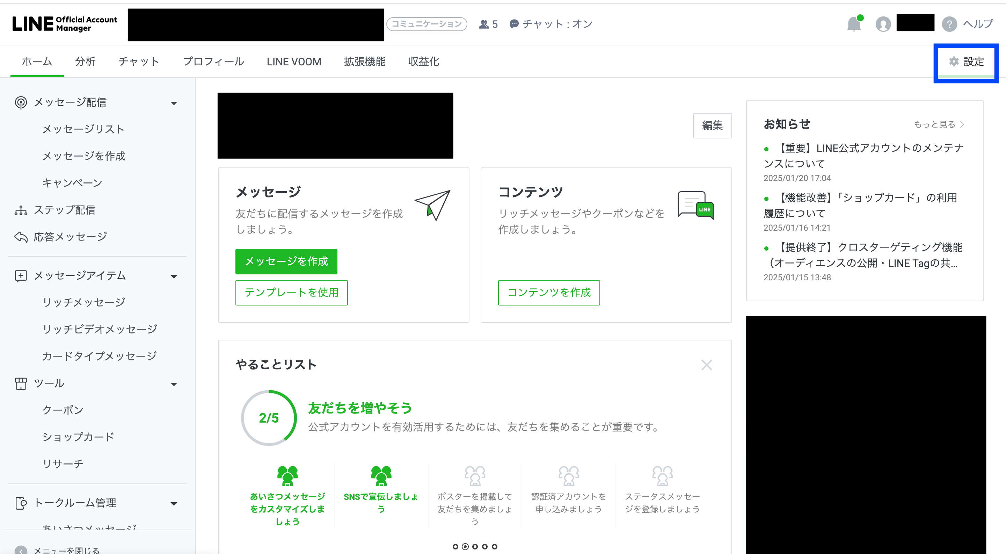Screen dimensions: 1006x554
Task: Collapse the メッセージアイテム section arrow
Action: point(174,276)
